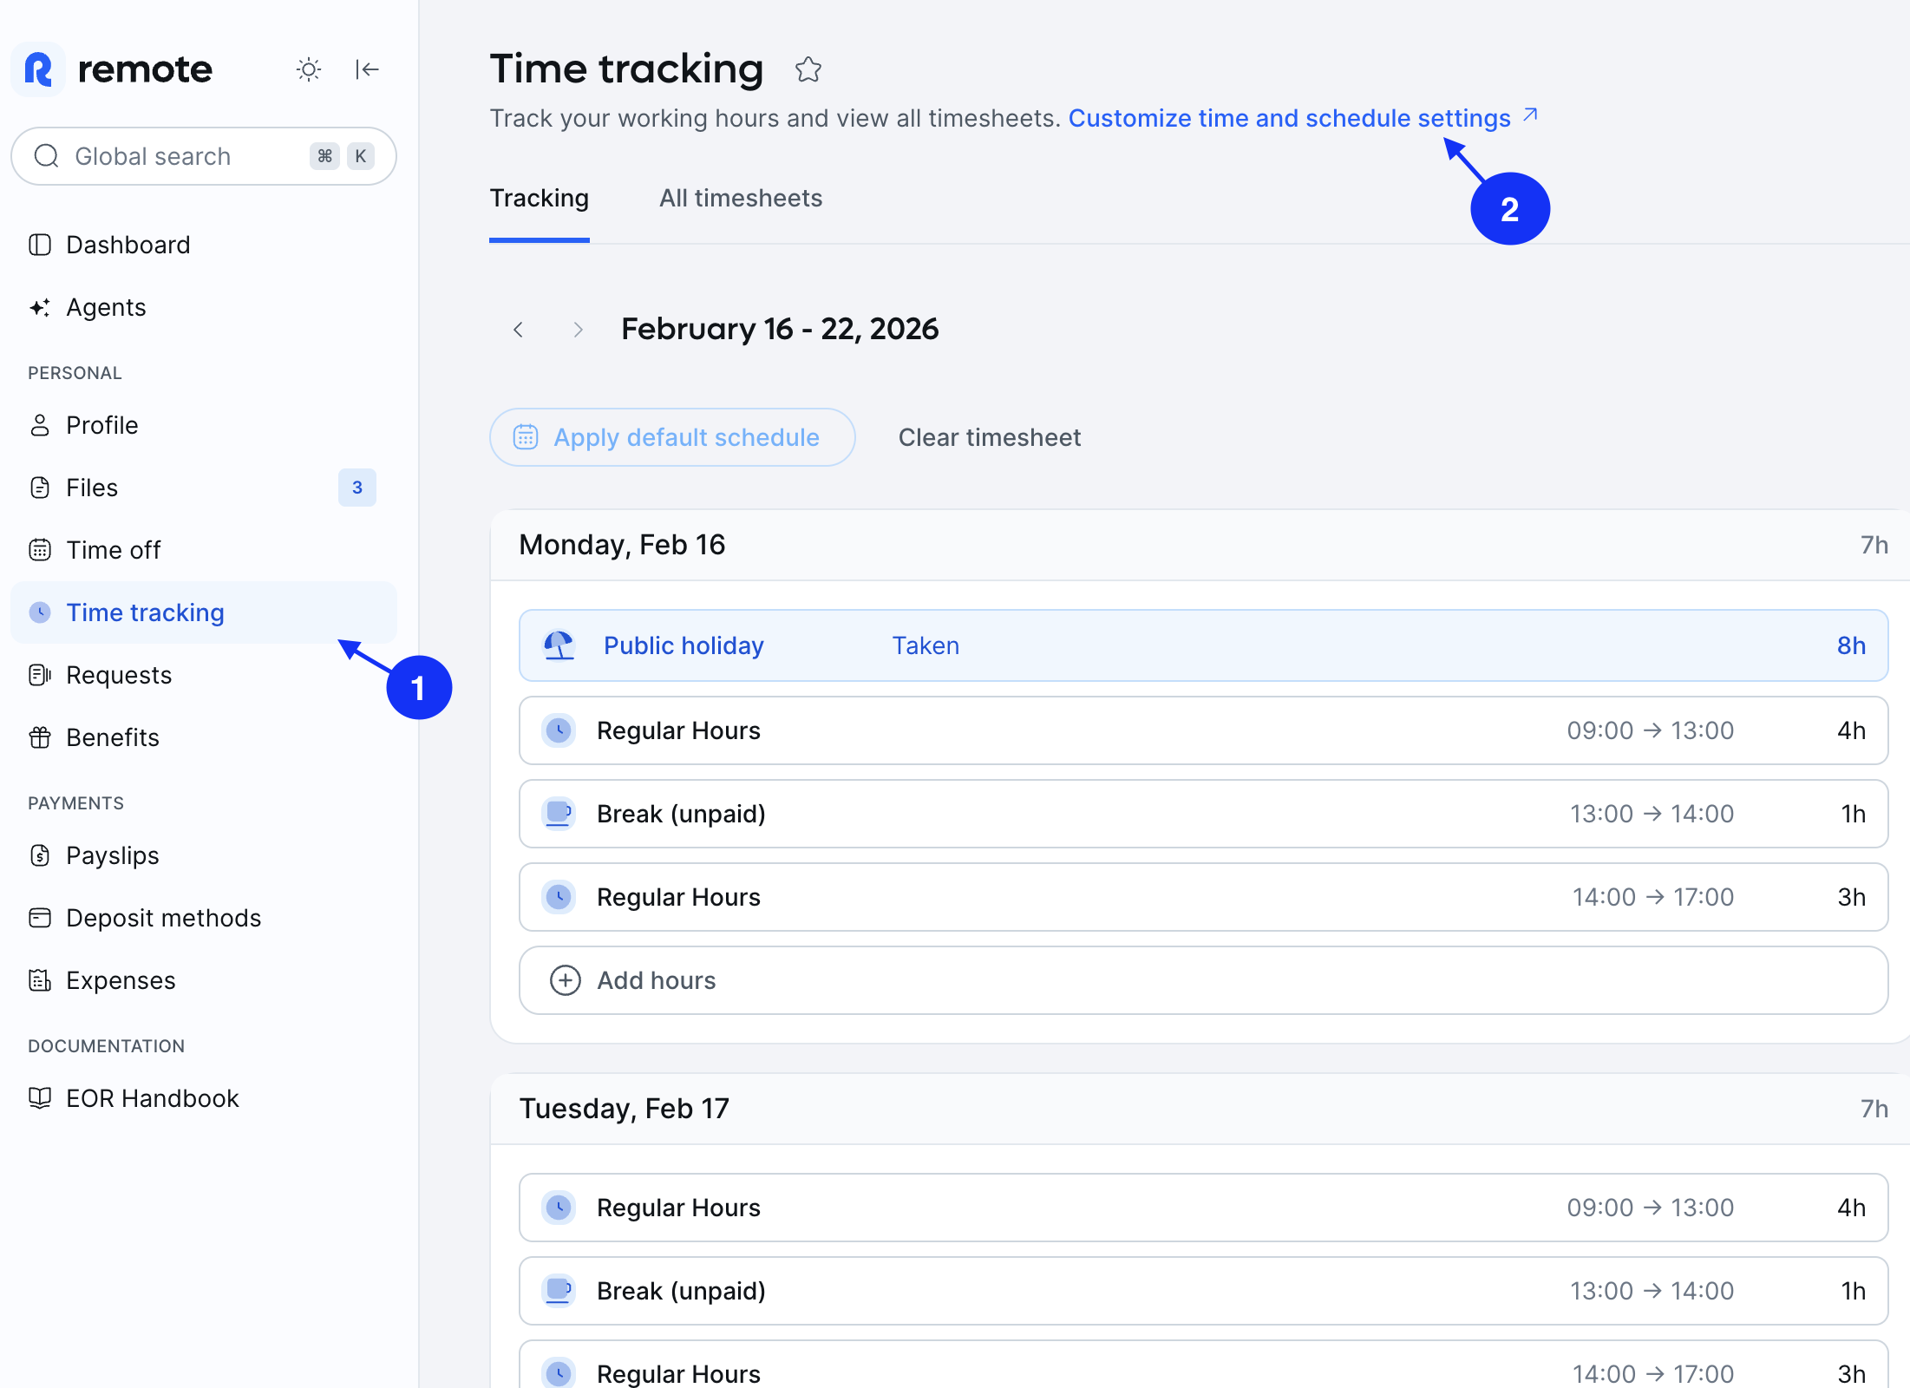Screen dimensions: 1910x1388
Task: Click Apply default schedule button
Action: (x=672, y=437)
